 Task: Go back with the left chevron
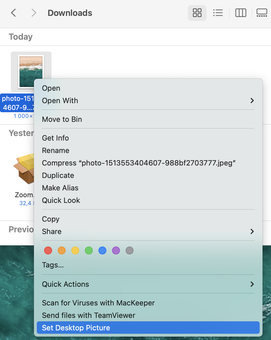click(x=13, y=13)
